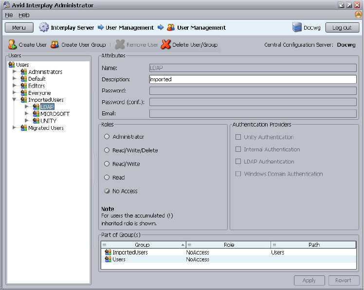The height and width of the screenshot is (290, 364).
Task: Click the Description input field
Action: pyautogui.click(x=253, y=79)
